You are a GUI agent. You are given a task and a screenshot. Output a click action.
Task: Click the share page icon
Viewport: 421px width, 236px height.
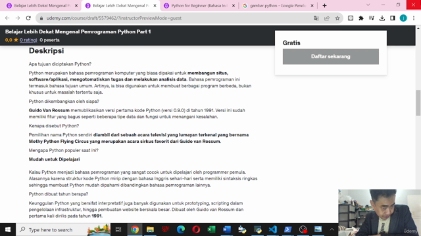point(327,18)
